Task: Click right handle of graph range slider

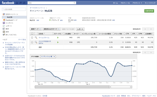Action: 131,87
